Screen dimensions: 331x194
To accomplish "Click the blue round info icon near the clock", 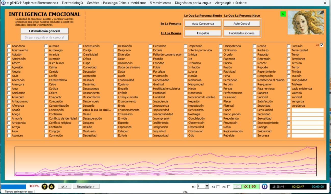I will tap(265, 187).
